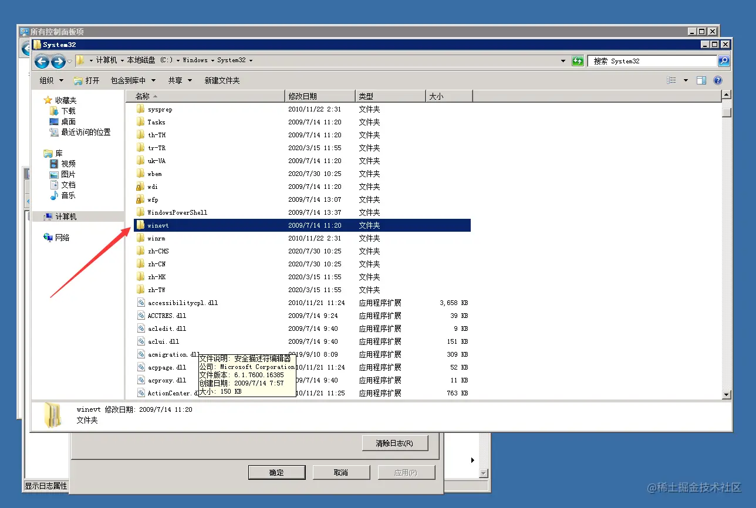Click the change view icon
The image size is (756, 508).
point(671,80)
